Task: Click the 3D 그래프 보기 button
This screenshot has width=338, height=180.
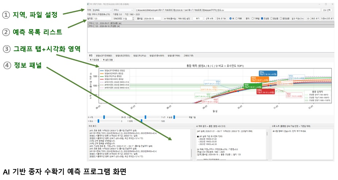Action: [313, 19]
